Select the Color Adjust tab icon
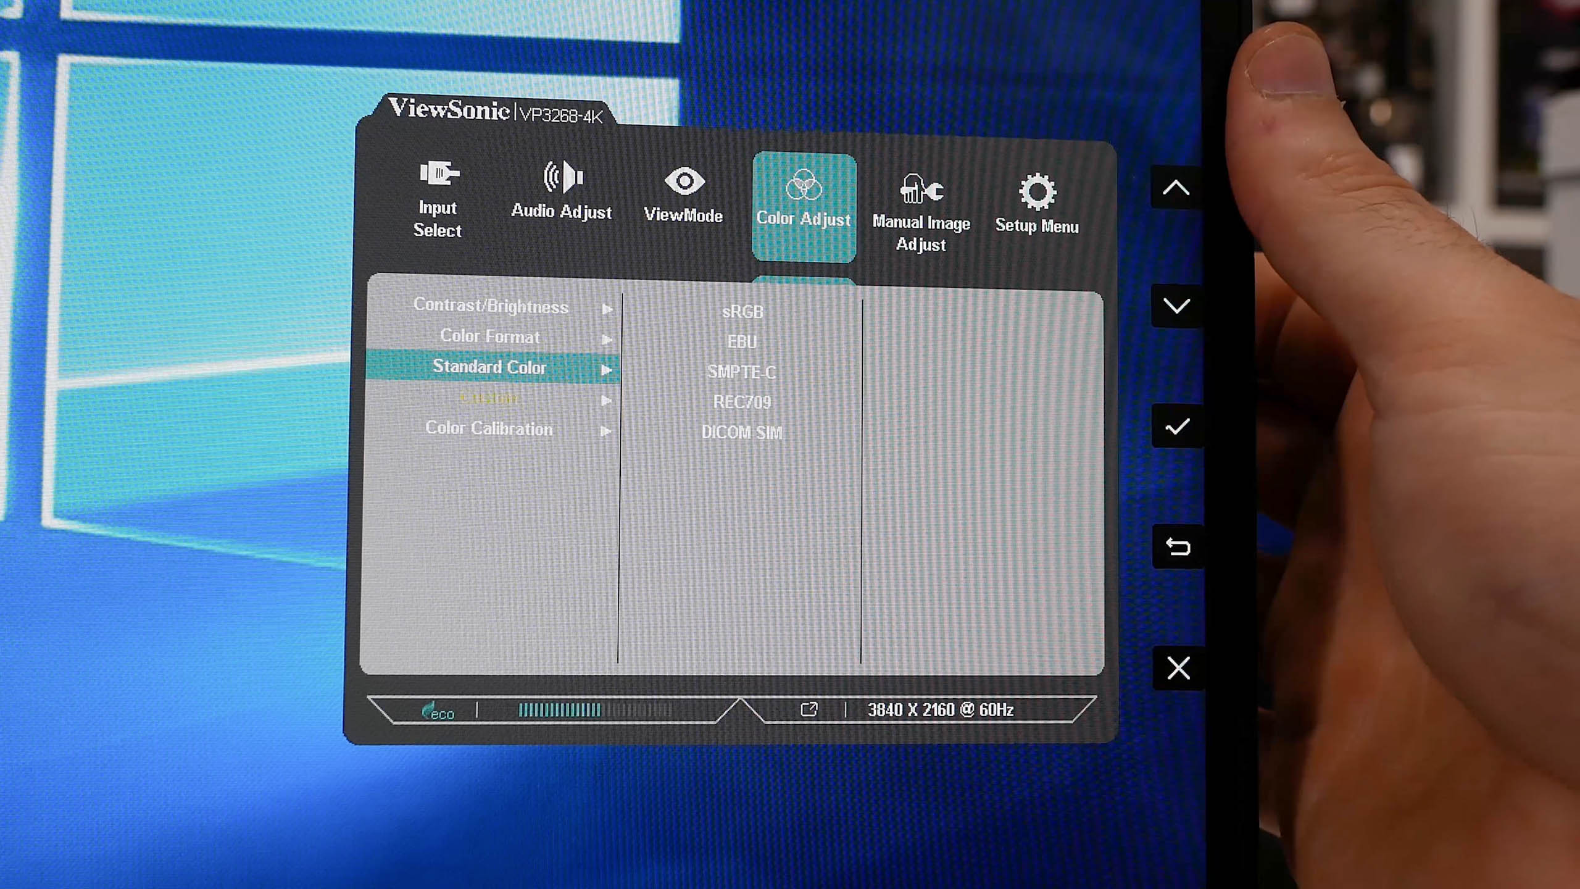The height and width of the screenshot is (889, 1580). [x=804, y=185]
